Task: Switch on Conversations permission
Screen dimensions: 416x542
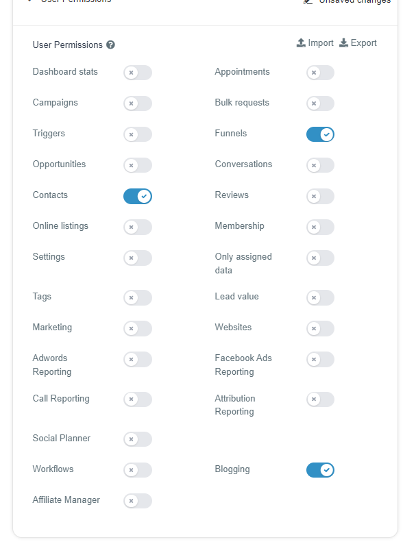Action: [x=320, y=165]
